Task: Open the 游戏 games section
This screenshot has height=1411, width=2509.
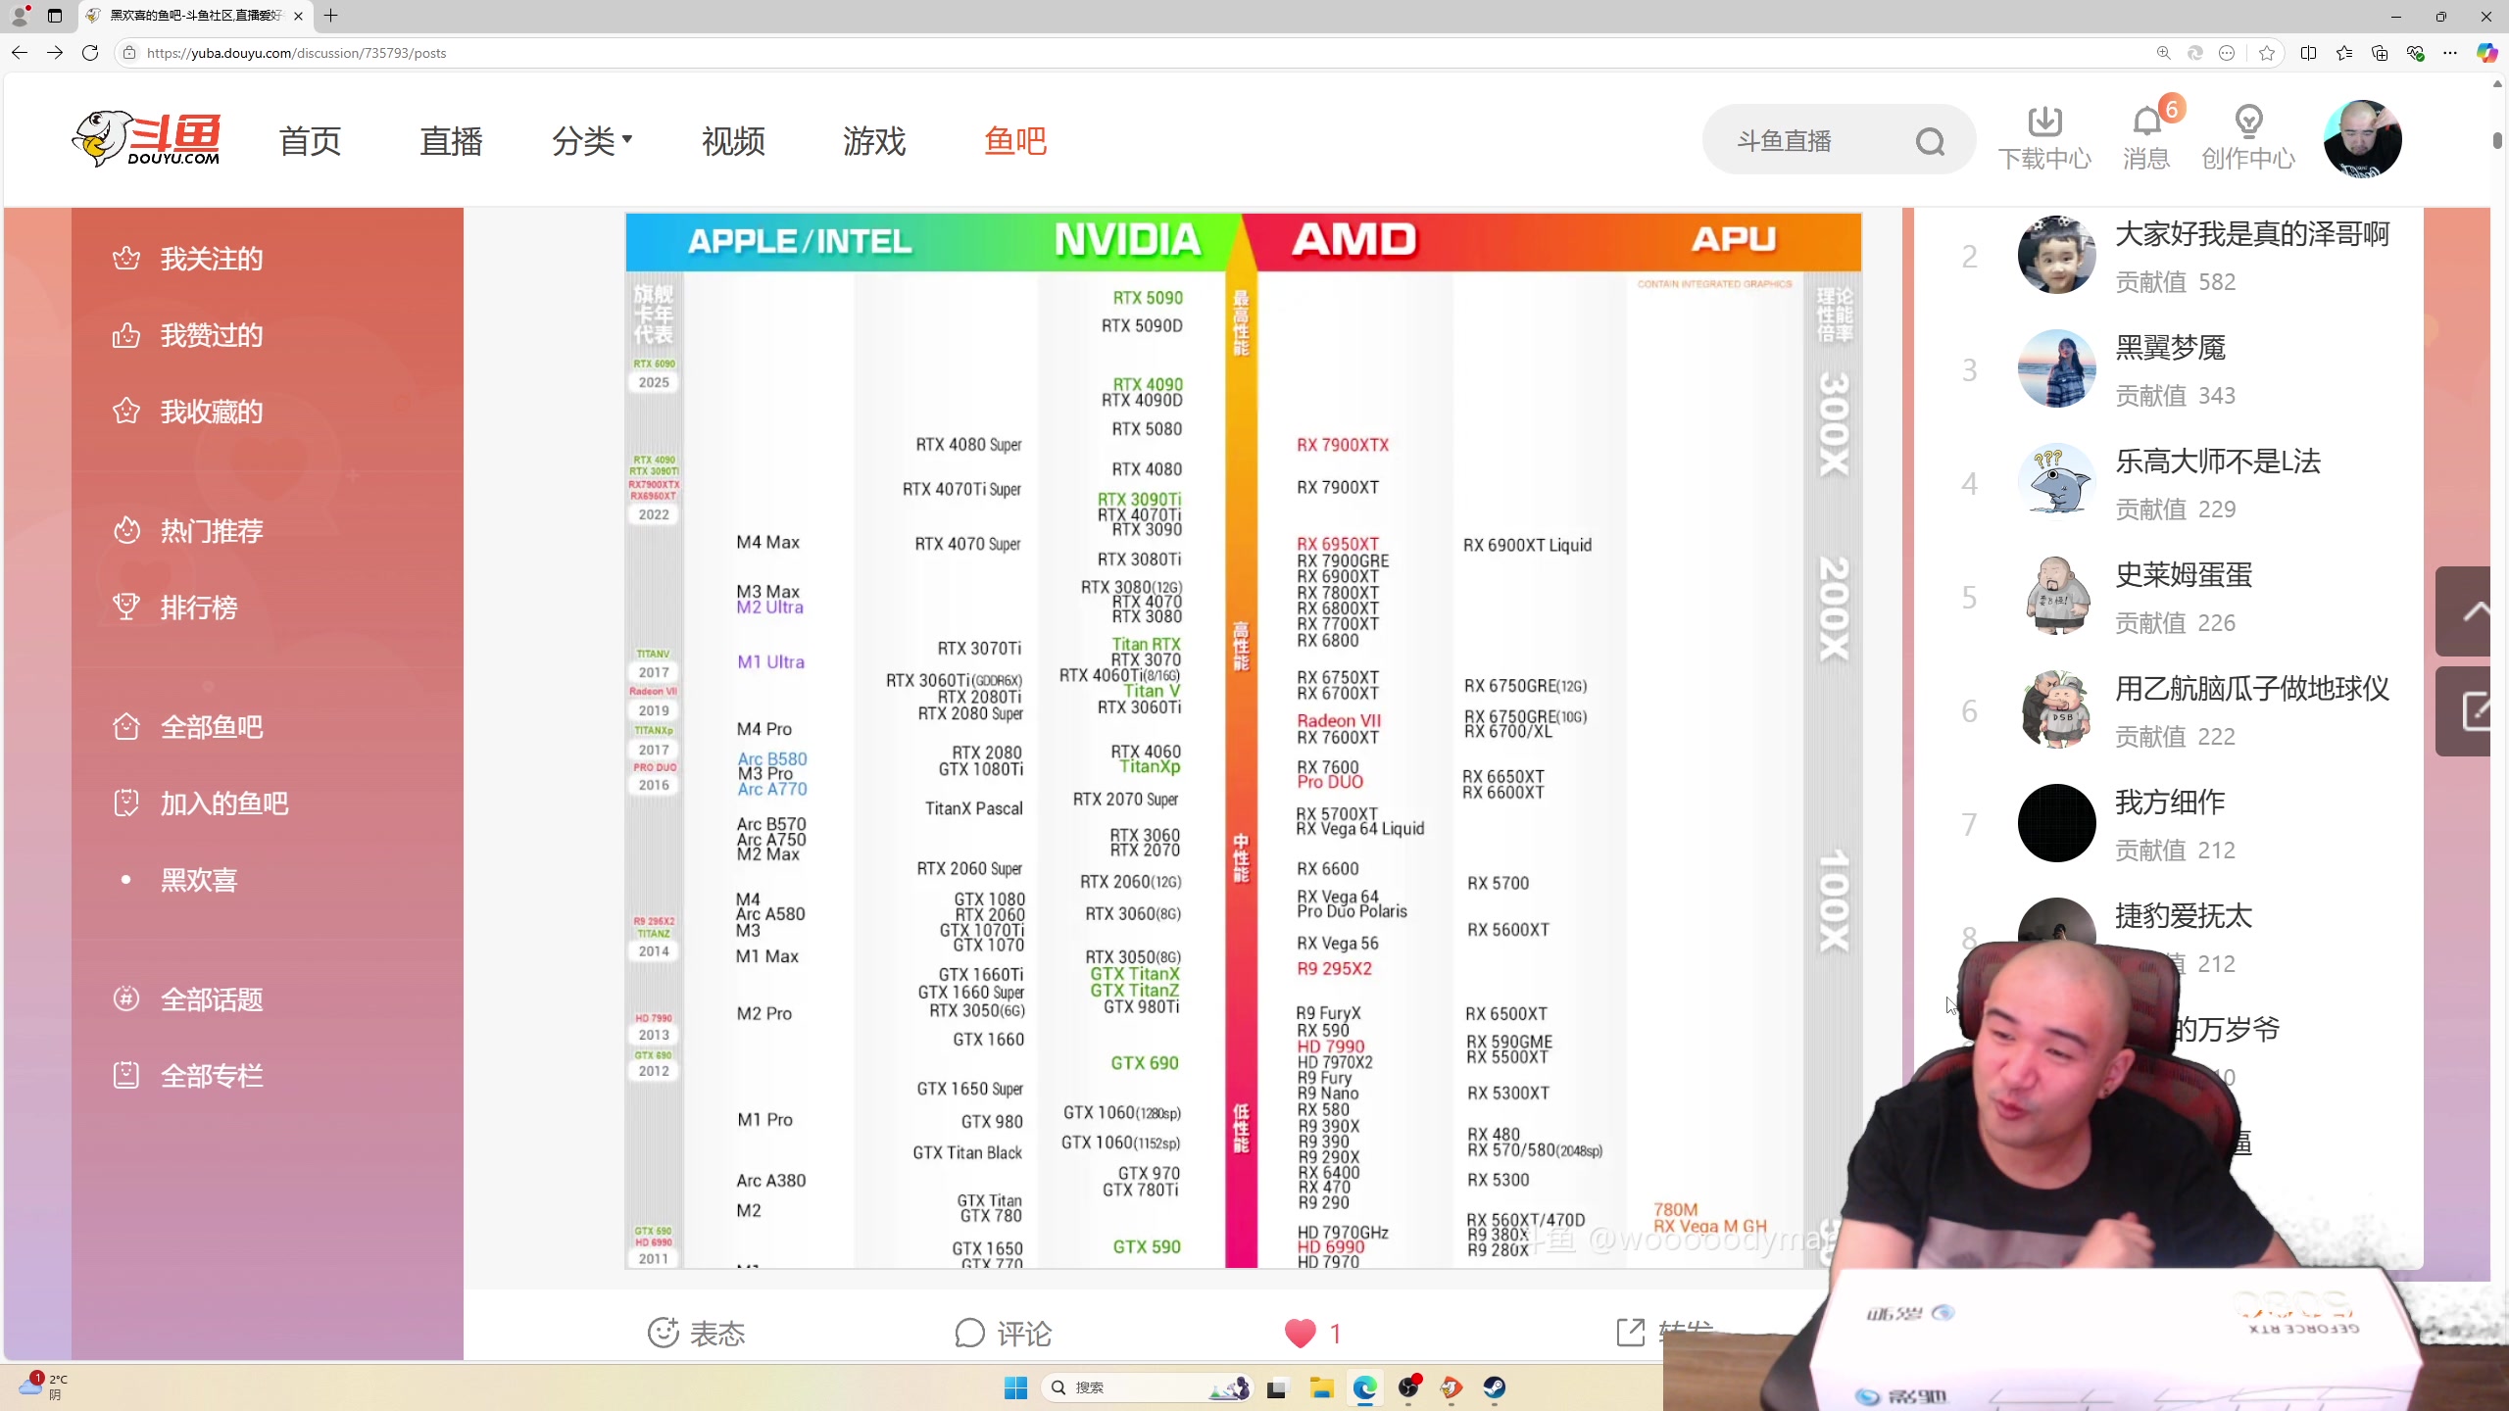Action: pyautogui.click(x=874, y=141)
